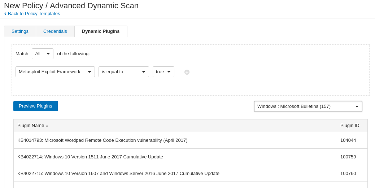Select the Dynamic Plugins tab

pyautogui.click(x=101, y=31)
